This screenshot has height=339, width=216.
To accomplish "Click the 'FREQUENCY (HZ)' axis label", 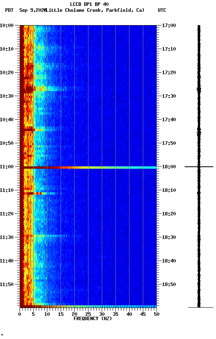I will 93,319.
